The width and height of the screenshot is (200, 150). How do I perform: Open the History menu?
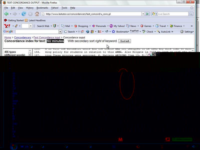pos(29,8)
